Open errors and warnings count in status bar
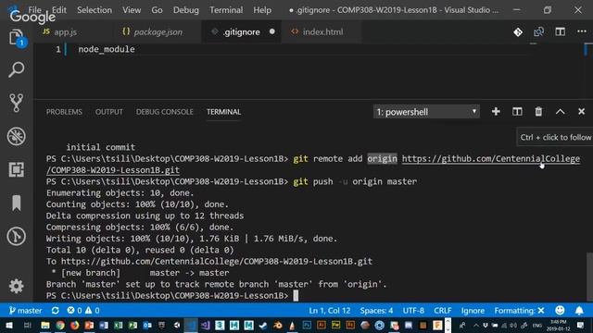Viewport: 593px width, 333px height. (x=83, y=311)
